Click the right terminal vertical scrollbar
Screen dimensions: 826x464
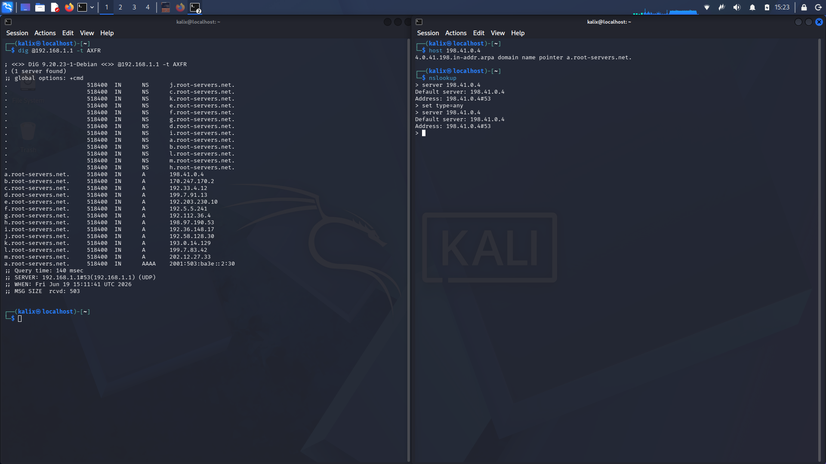click(x=820, y=250)
